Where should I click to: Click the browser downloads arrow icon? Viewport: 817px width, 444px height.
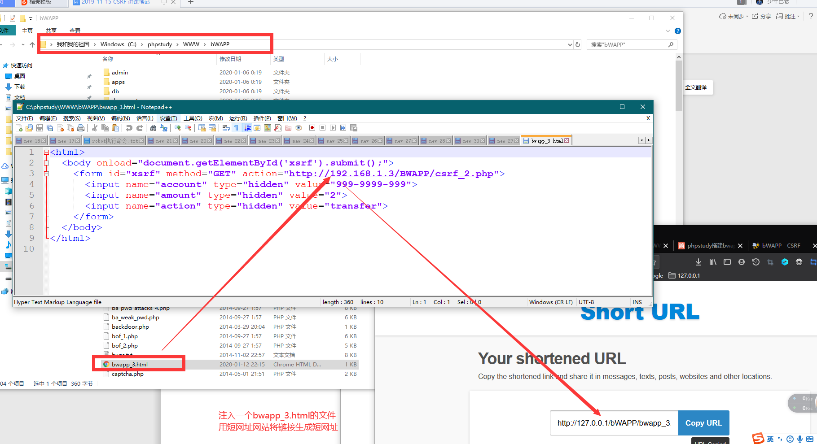[698, 262]
